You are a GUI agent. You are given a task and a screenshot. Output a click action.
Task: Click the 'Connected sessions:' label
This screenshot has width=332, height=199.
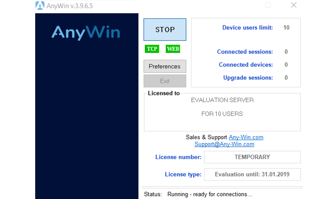(245, 52)
